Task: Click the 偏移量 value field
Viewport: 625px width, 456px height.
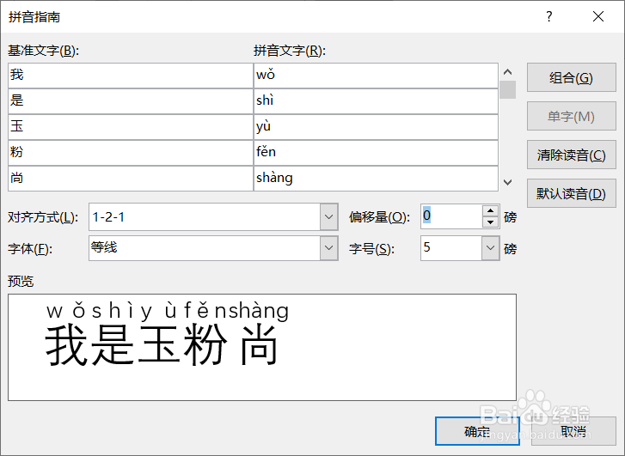Action: [451, 216]
